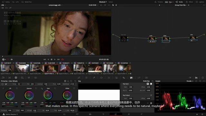The image size is (206, 116).
Task: Stop playback
Action: 51,59
